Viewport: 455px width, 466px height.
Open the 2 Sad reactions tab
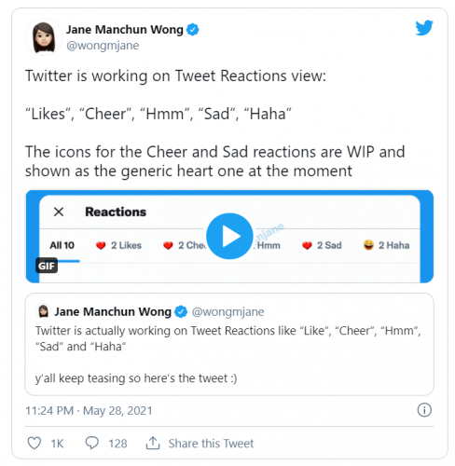(322, 245)
